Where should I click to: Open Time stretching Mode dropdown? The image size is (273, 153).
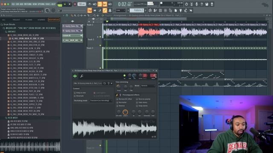coord(148,86)
